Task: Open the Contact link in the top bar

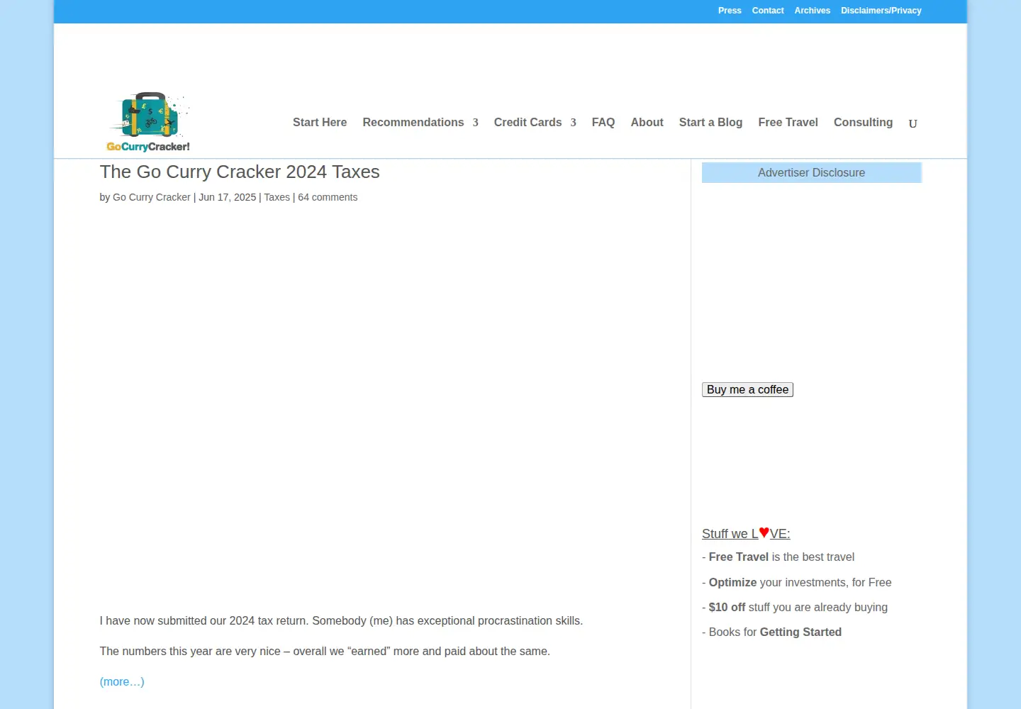Action: point(768,11)
